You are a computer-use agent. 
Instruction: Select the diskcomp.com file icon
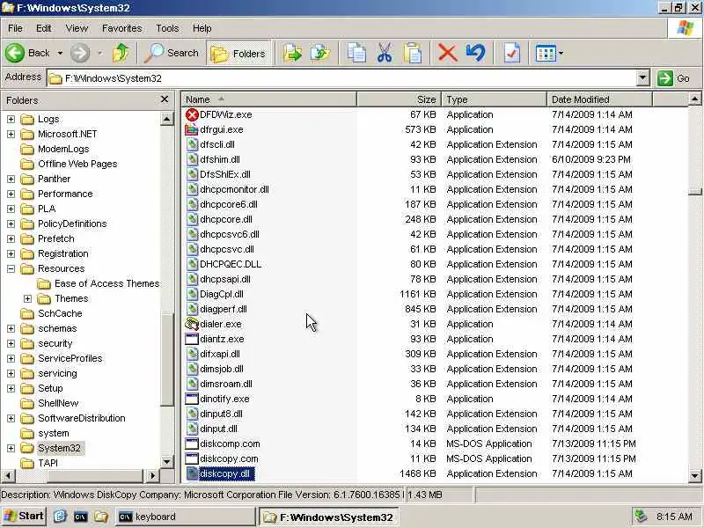[192, 444]
